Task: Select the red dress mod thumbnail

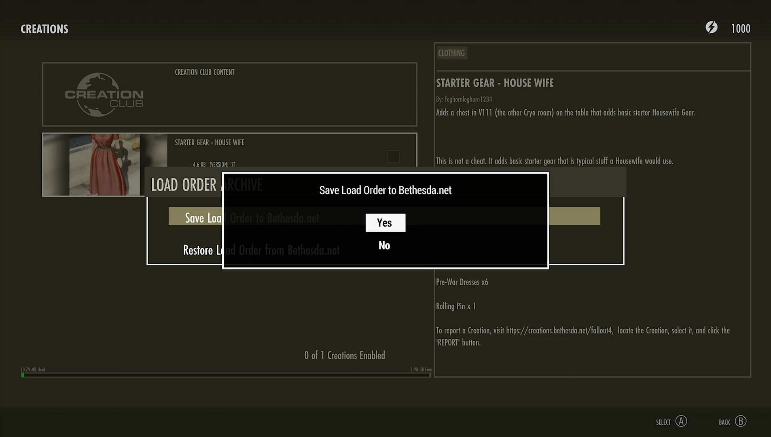Action: (104, 164)
